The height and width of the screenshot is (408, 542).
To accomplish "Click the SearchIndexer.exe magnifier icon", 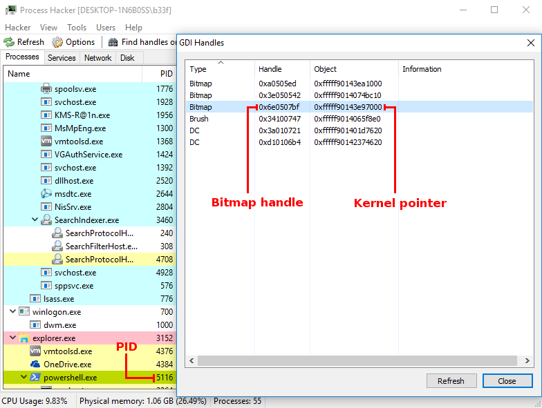I will [x=46, y=220].
